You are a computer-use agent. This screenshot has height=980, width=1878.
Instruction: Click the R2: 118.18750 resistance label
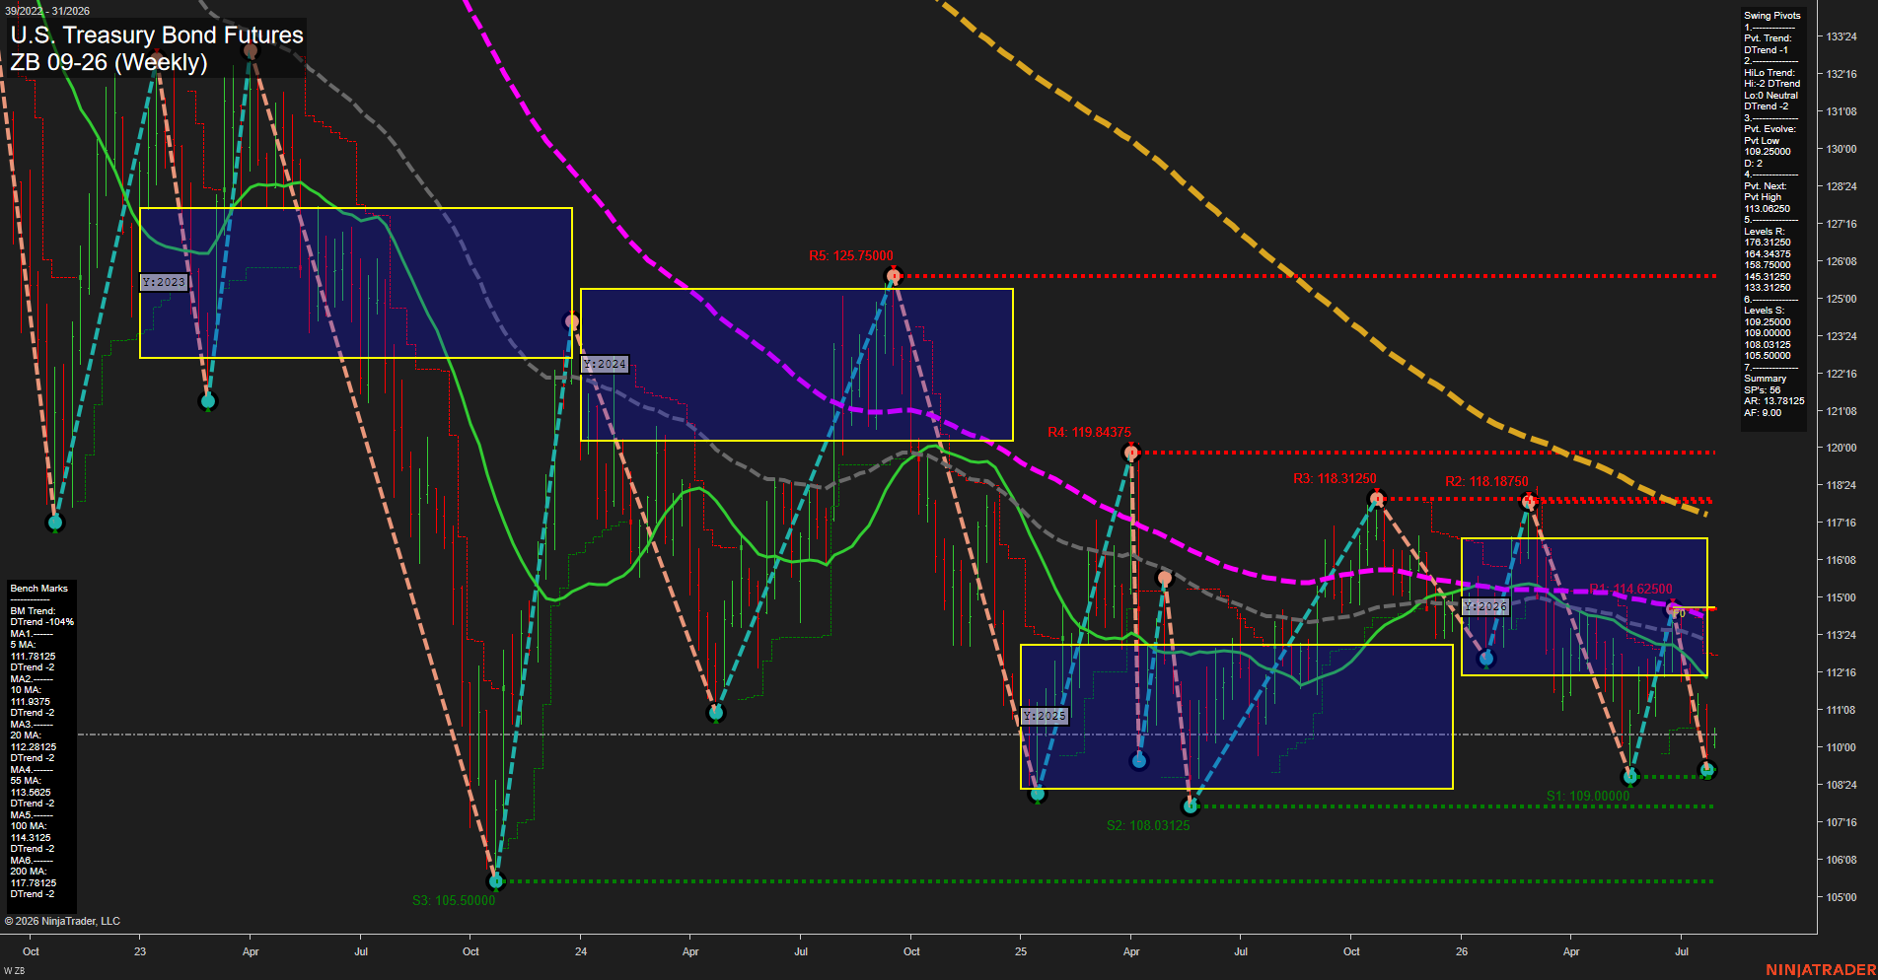point(1486,482)
